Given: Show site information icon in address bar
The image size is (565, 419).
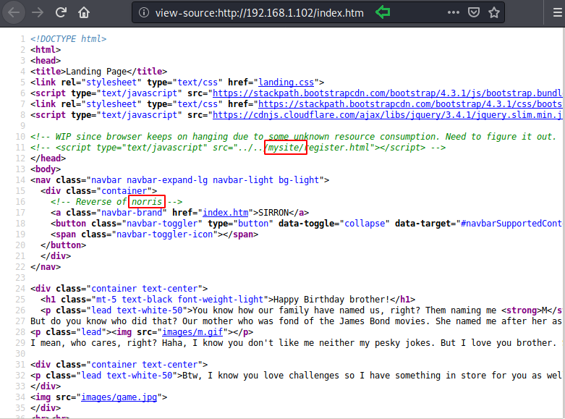Looking at the screenshot, I should (144, 12).
